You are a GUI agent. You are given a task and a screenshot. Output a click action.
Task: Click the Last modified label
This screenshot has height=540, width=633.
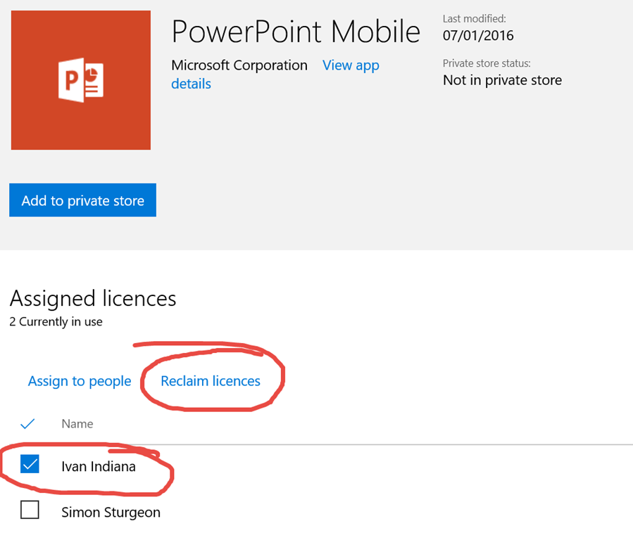tap(475, 18)
